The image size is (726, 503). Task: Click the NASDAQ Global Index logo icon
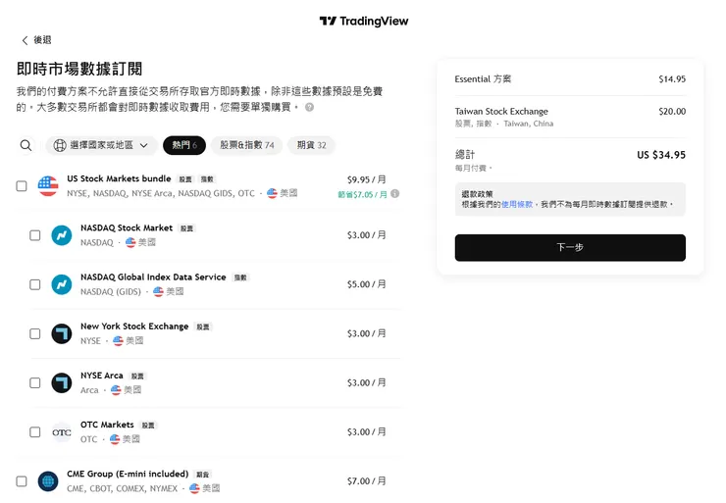pos(62,284)
